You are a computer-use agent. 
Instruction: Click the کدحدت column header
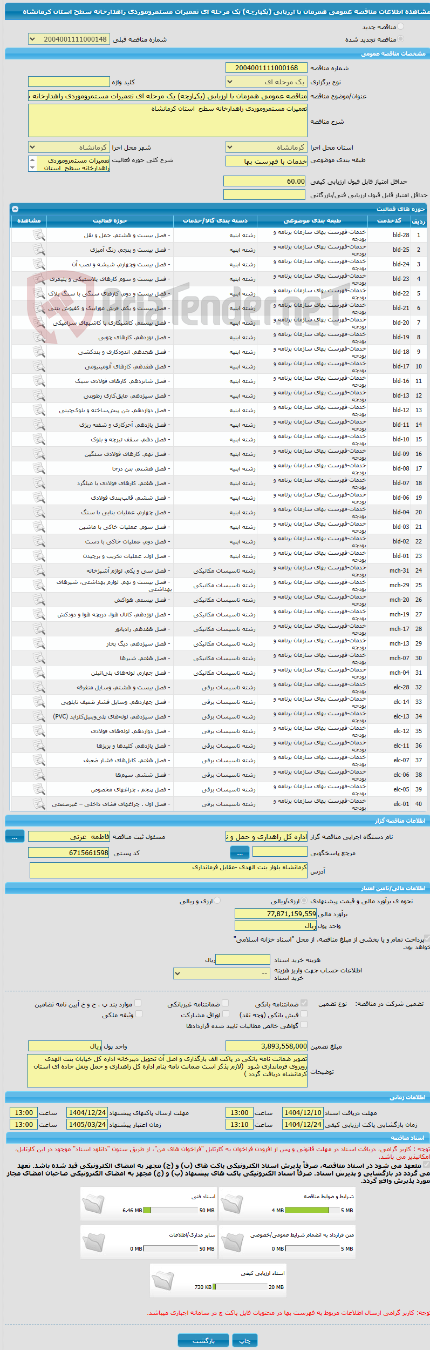[389, 220]
